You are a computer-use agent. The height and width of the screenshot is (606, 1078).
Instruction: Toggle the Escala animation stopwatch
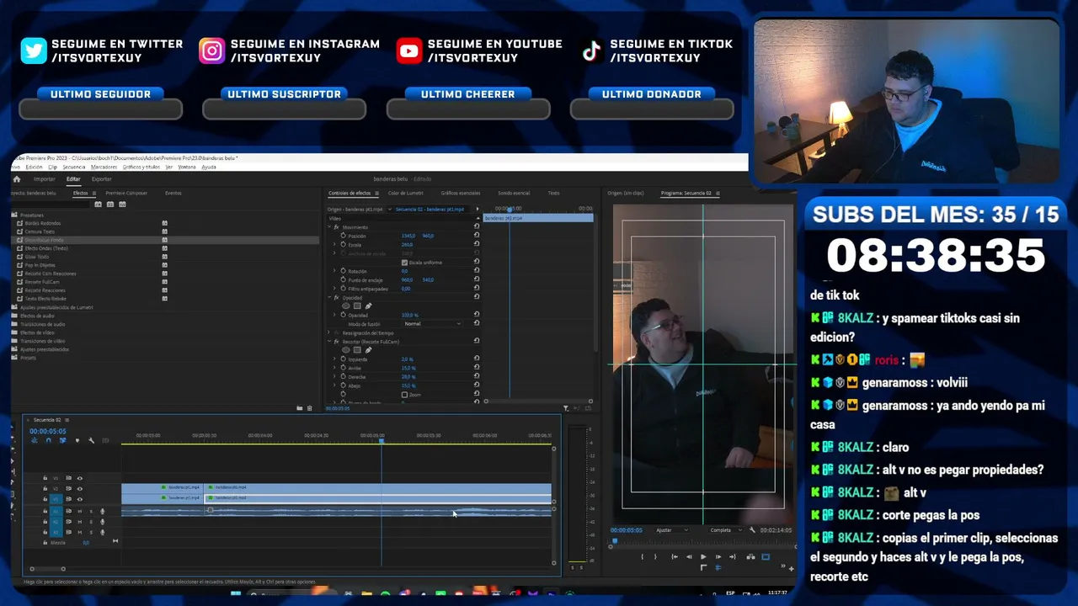click(x=343, y=245)
